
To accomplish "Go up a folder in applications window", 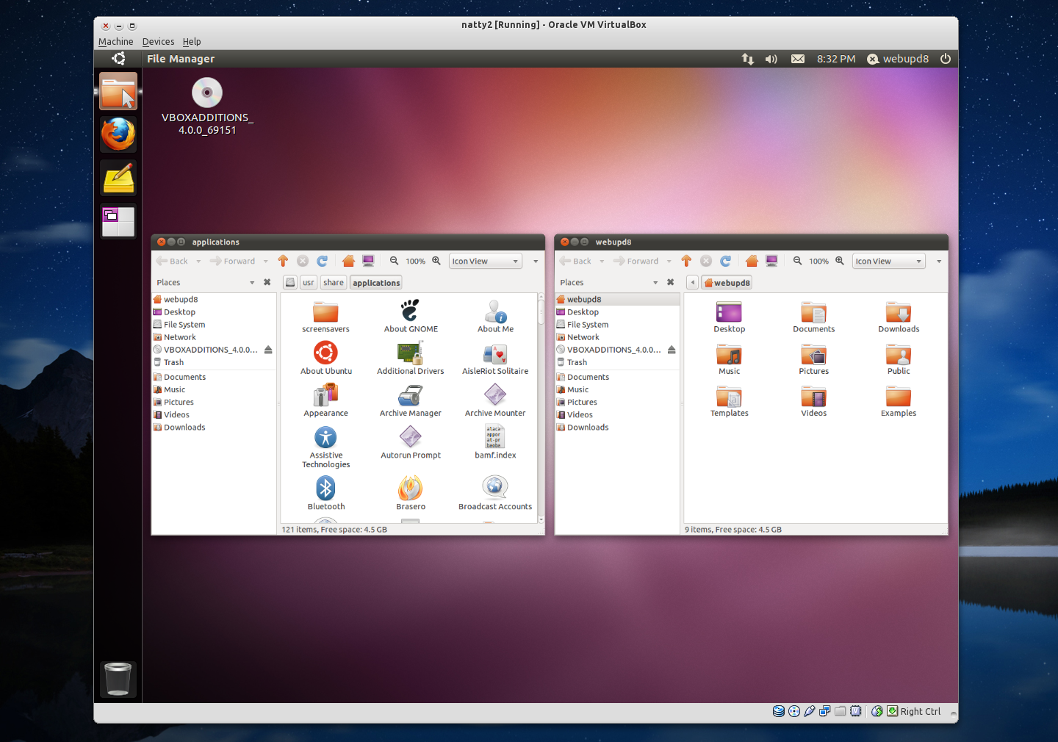I will [284, 261].
